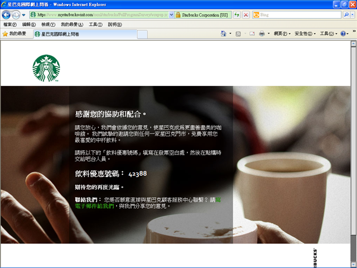Click the 飲料優惠號碼 label
The image size is (357, 268).
tap(99, 174)
